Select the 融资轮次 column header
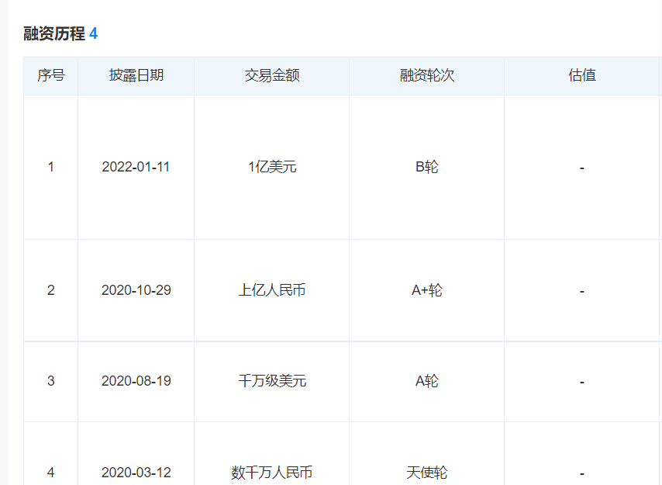The width and height of the screenshot is (662, 485). pyautogui.click(x=427, y=75)
